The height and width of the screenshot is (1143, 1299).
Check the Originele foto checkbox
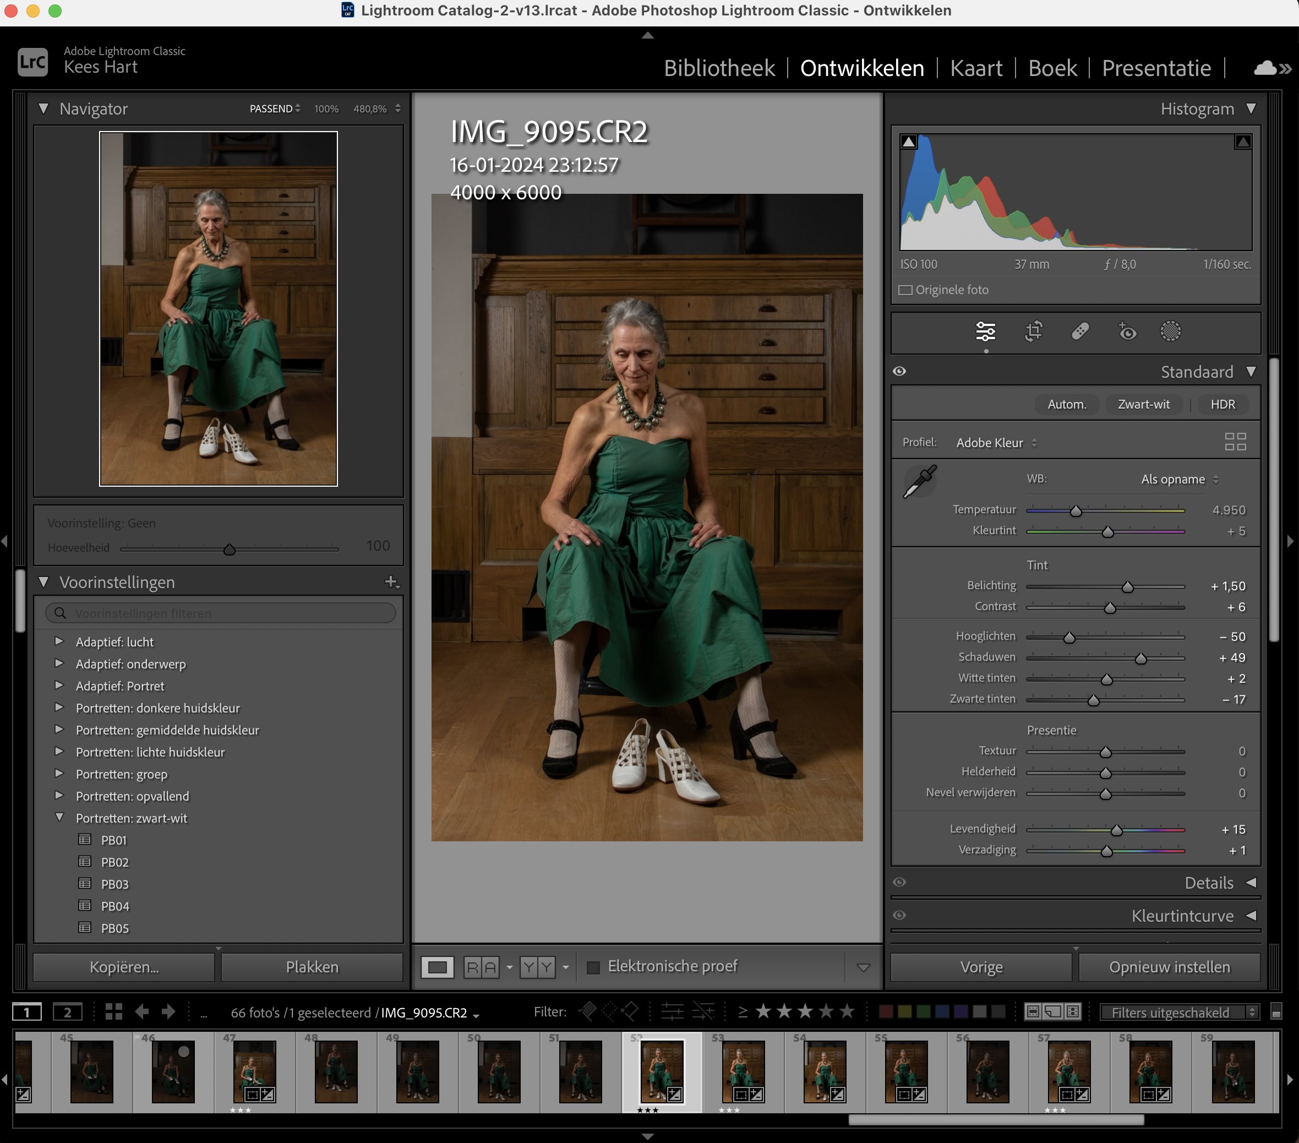pyautogui.click(x=905, y=290)
